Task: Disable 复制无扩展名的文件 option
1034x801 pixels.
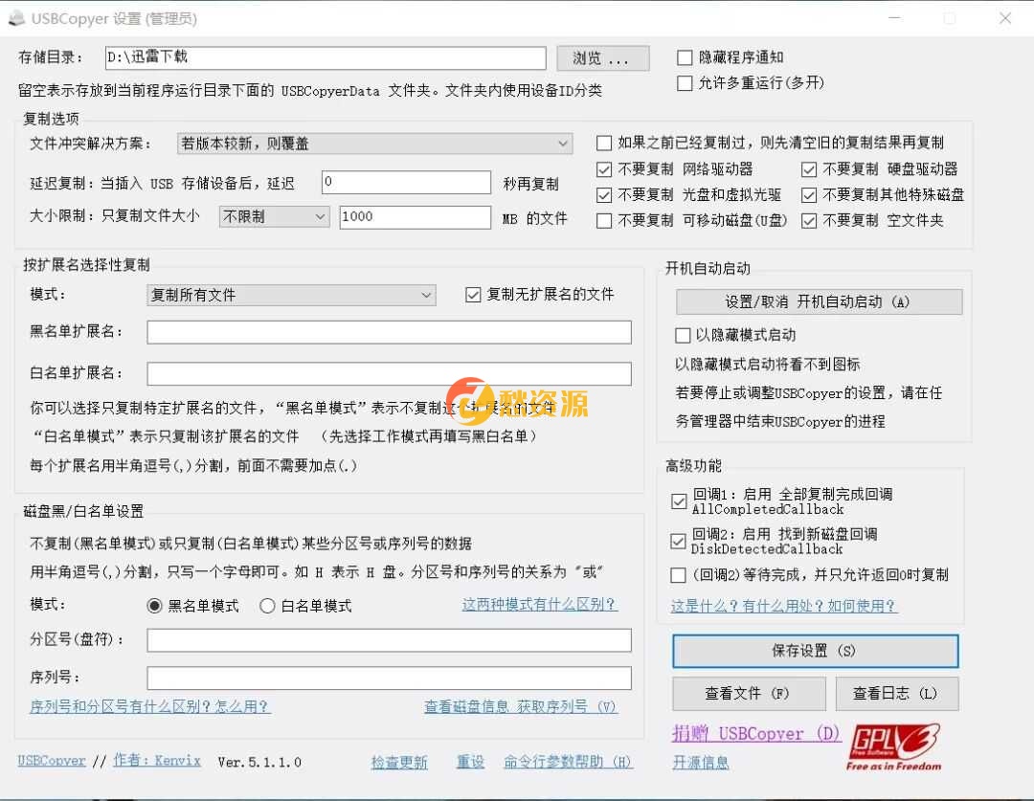Action: tap(474, 295)
